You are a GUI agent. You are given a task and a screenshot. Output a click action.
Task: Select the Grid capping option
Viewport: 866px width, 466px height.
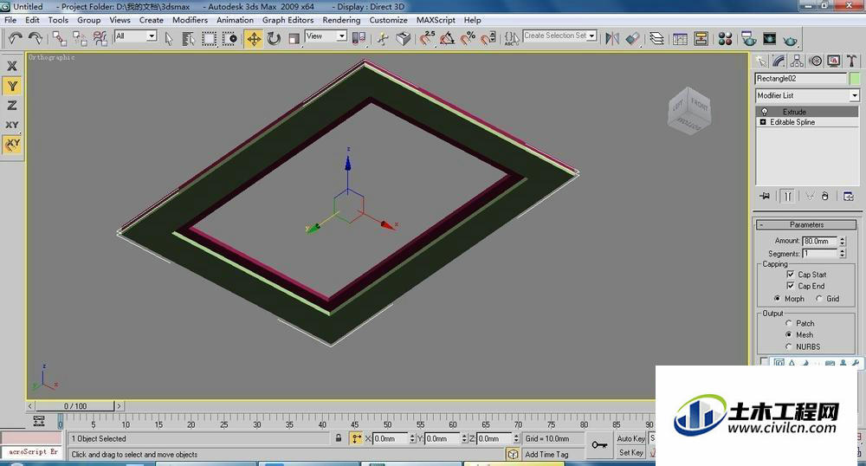point(819,299)
